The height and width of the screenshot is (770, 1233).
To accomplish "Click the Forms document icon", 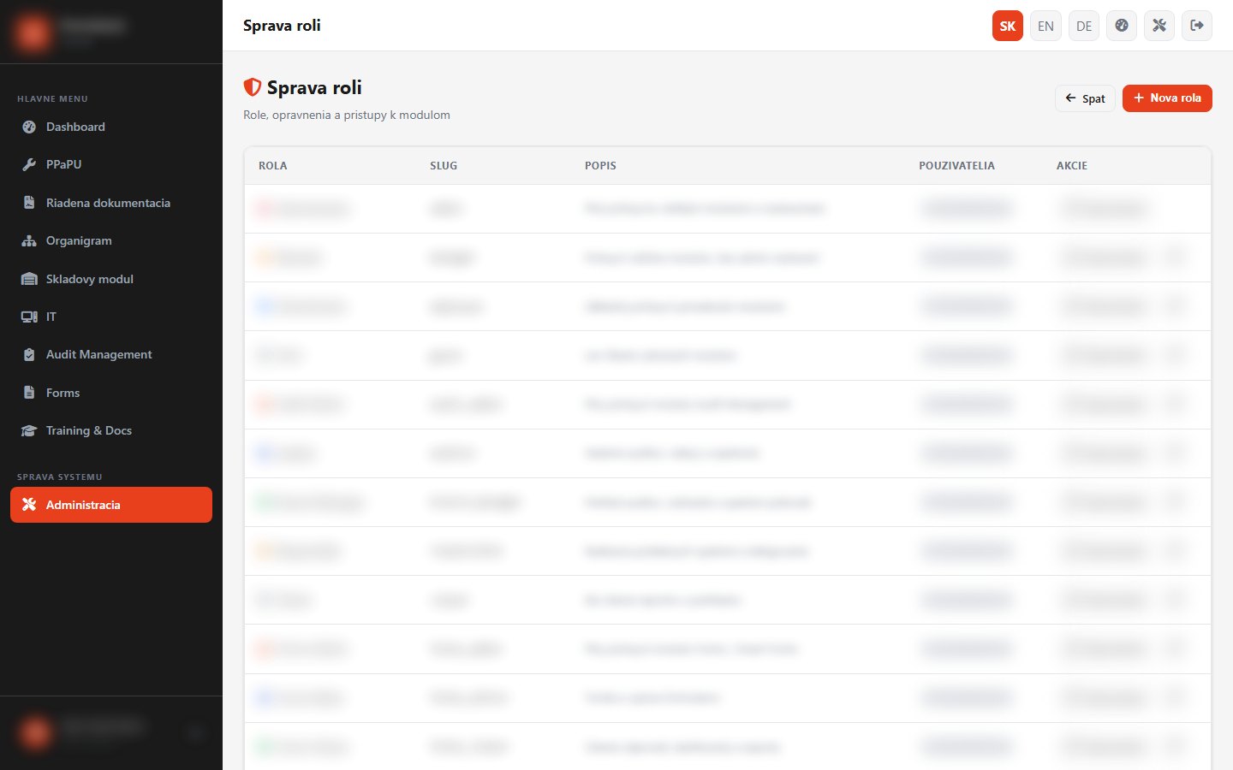I will pyautogui.click(x=29, y=393).
